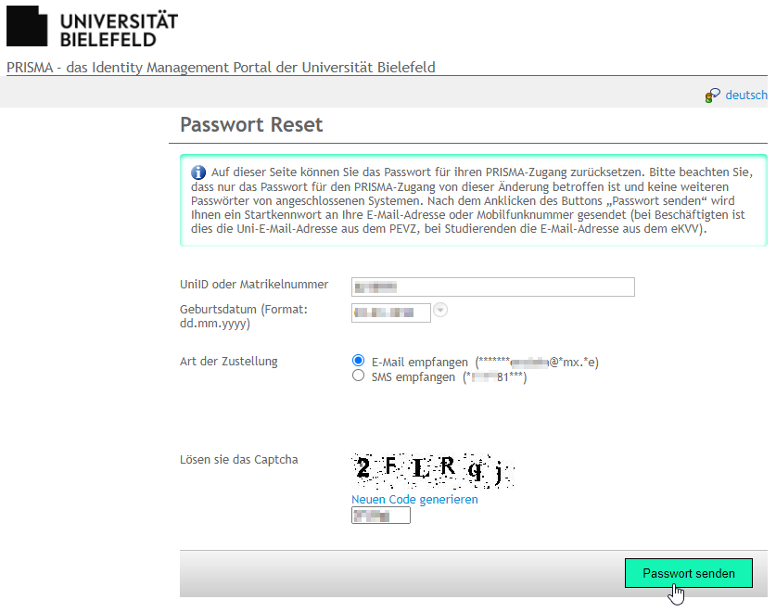This screenshot has width=776, height=612.
Task: Click the SMS empfangen label text
Action: (413, 377)
